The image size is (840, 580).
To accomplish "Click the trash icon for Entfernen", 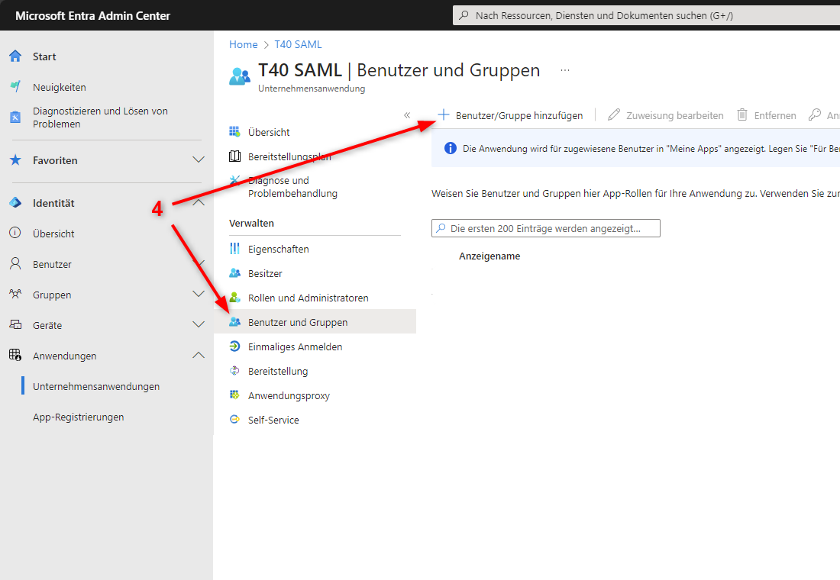I will pyautogui.click(x=742, y=114).
